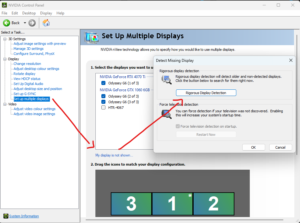The width and height of the screenshot is (300, 223).
Task: Click the Rigorous display detection magnifier icon
Action: pyautogui.click(x=166, y=80)
